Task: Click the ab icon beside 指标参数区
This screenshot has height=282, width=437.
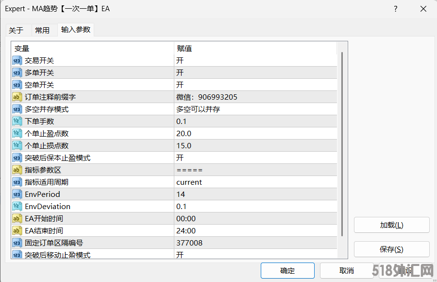Action: point(17,170)
